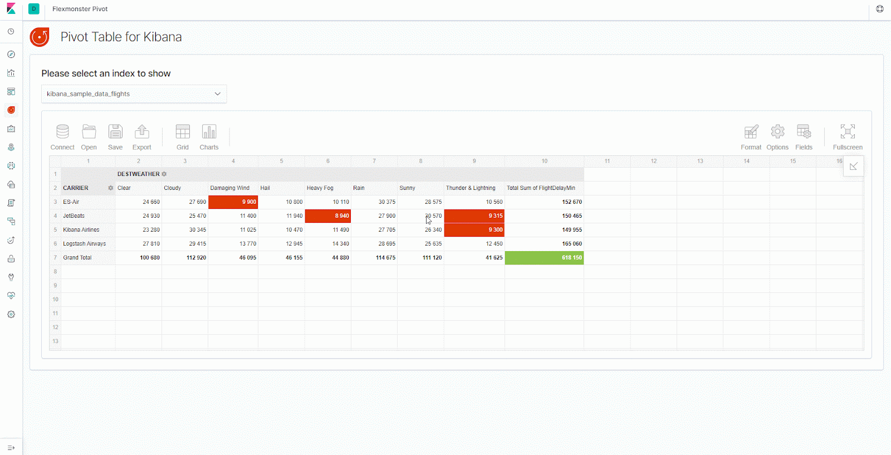Open SIEM lock icon in sidebar
891x455 pixels.
[11, 258]
